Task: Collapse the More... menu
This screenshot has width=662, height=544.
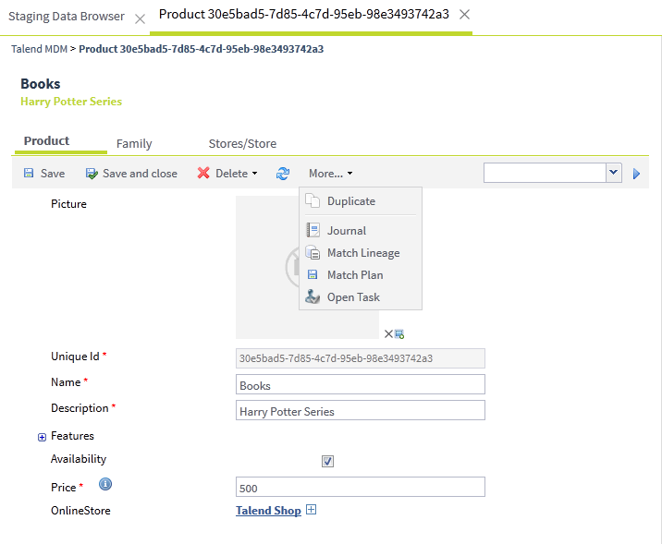Action: (x=330, y=174)
